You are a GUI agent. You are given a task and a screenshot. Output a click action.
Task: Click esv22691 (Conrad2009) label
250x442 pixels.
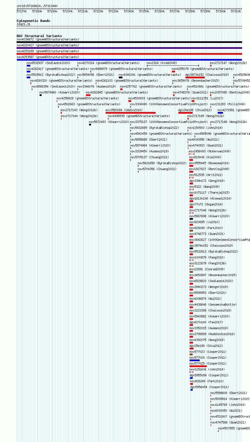(207, 269)
